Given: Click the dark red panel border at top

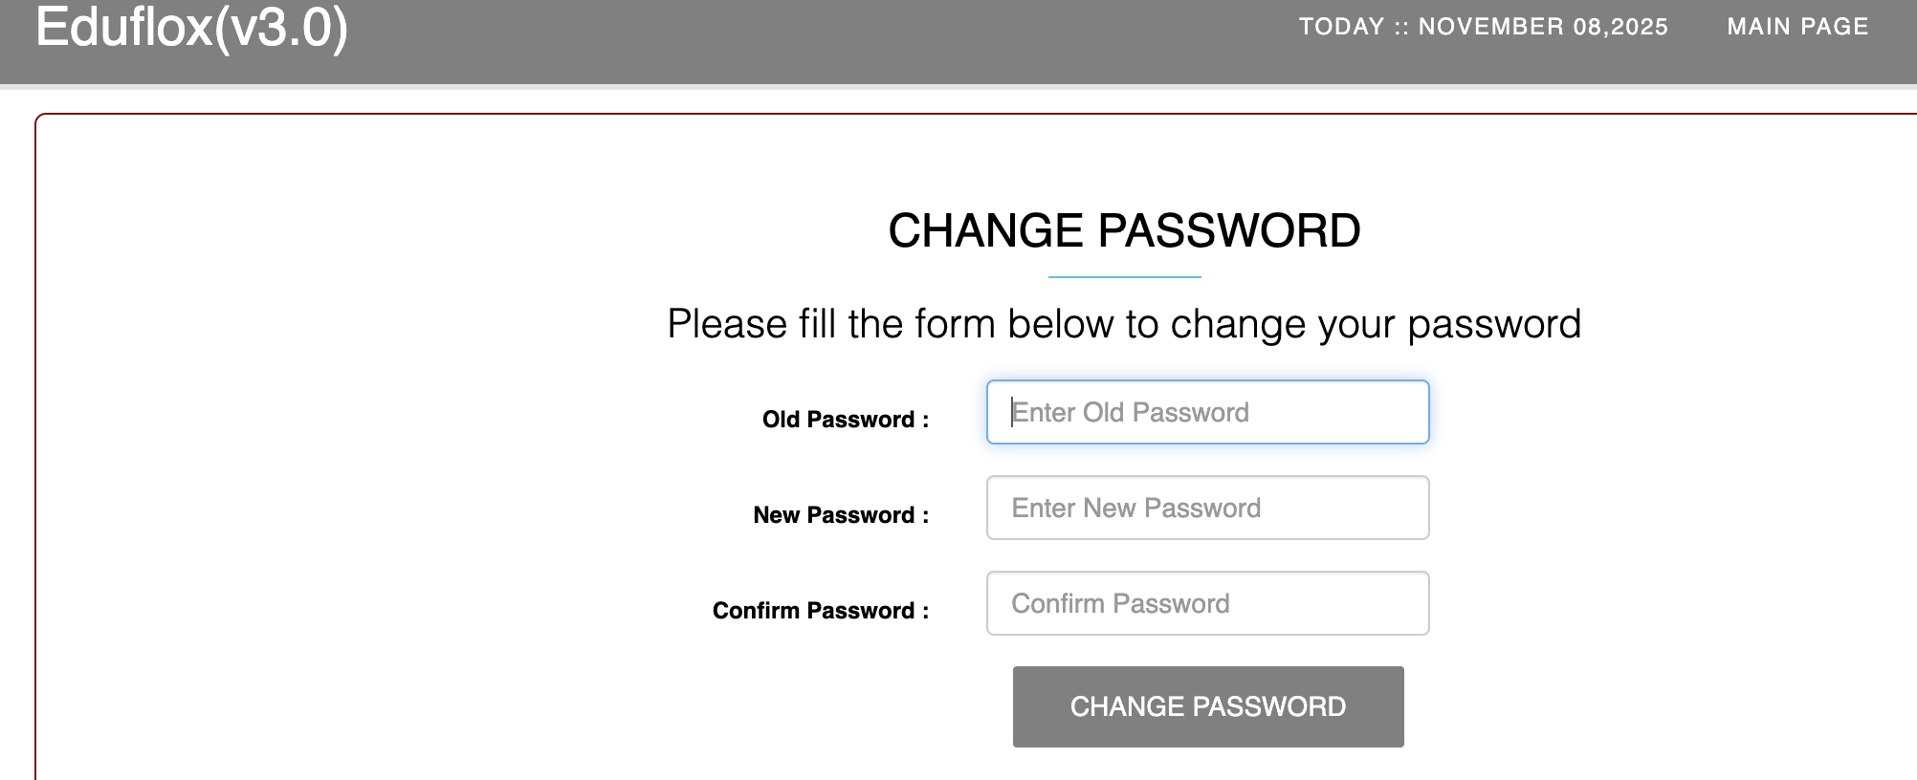Looking at the screenshot, I should click(957, 114).
